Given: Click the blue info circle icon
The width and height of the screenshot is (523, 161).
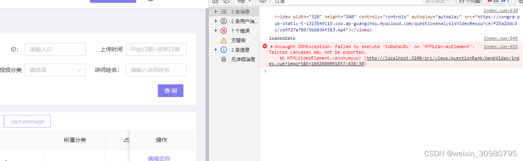Looking at the screenshot, I should 224,50.
